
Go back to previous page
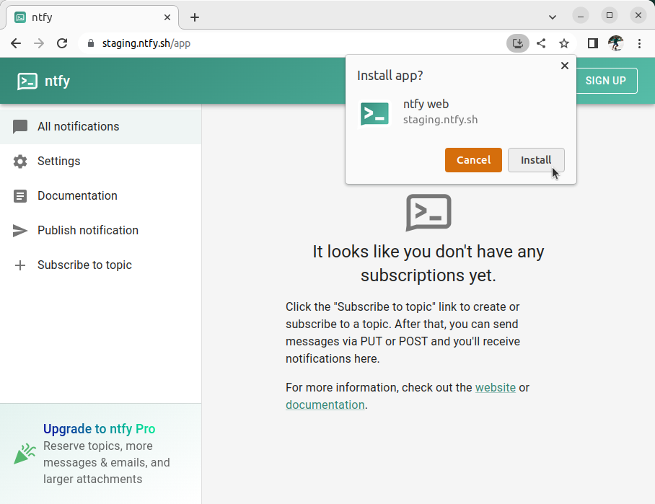(x=16, y=43)
